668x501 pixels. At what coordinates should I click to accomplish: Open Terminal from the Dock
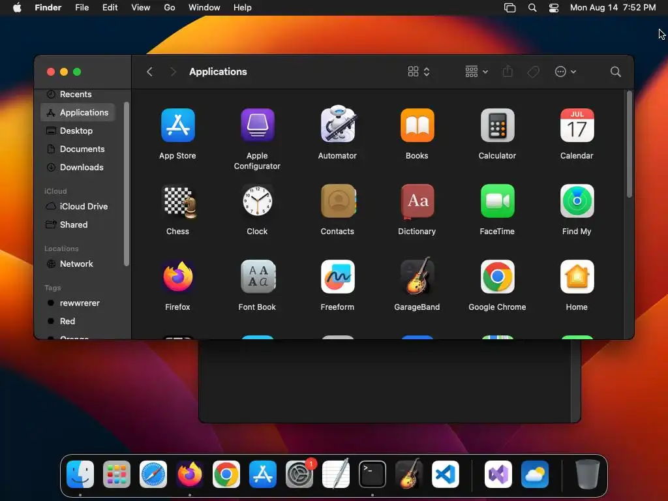pos(372,474)
